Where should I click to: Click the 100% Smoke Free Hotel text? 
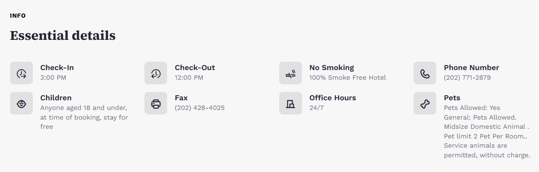[347, 78]
